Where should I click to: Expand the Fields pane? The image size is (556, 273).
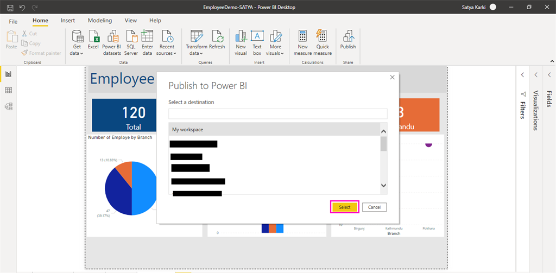(549, 75)
